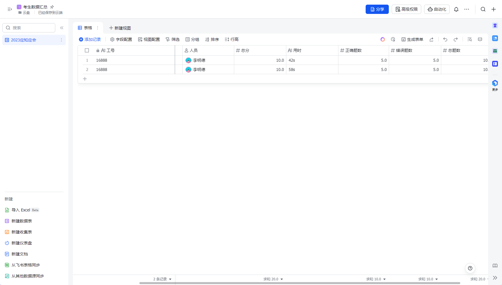Click the 工号 column header
Screen dimensions: 502x285
tap(126, 50)
